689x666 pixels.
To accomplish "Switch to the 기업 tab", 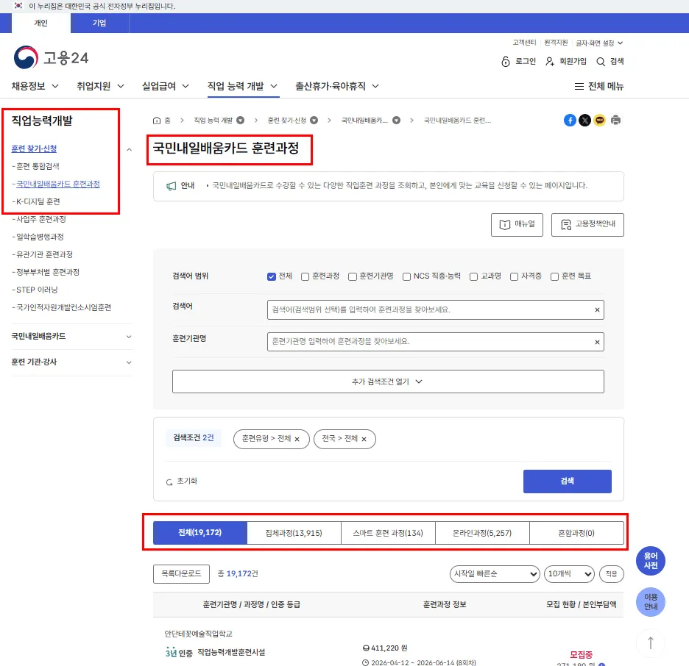I will click(99, 23).
